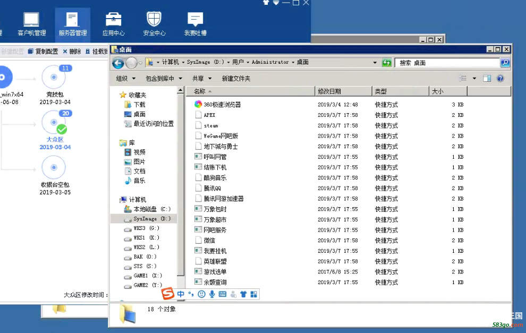Select the 万象超市 shortcut icon
Screen dimensions: 526x333
click(x=198, y=219)
